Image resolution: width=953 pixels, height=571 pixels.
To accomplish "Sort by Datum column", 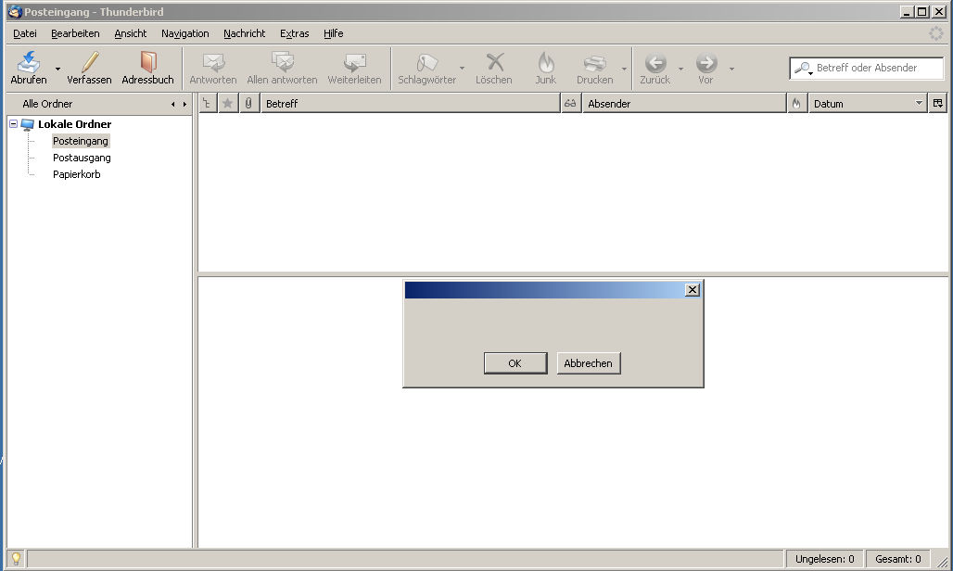I will point(868,103).
